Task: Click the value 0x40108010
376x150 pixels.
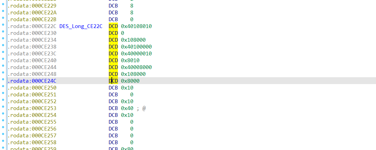Action: click(x=136, y=26)
